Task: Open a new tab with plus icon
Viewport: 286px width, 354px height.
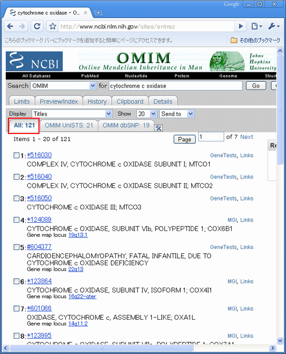Action: [98, 13]
